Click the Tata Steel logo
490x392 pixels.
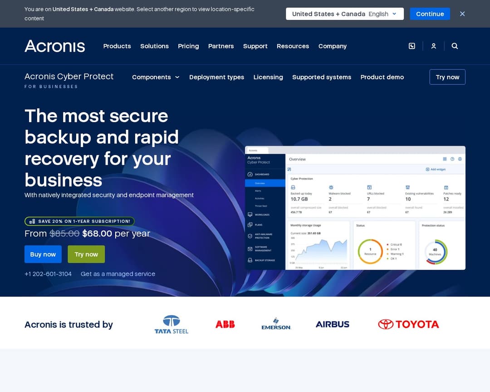point(171,324)
